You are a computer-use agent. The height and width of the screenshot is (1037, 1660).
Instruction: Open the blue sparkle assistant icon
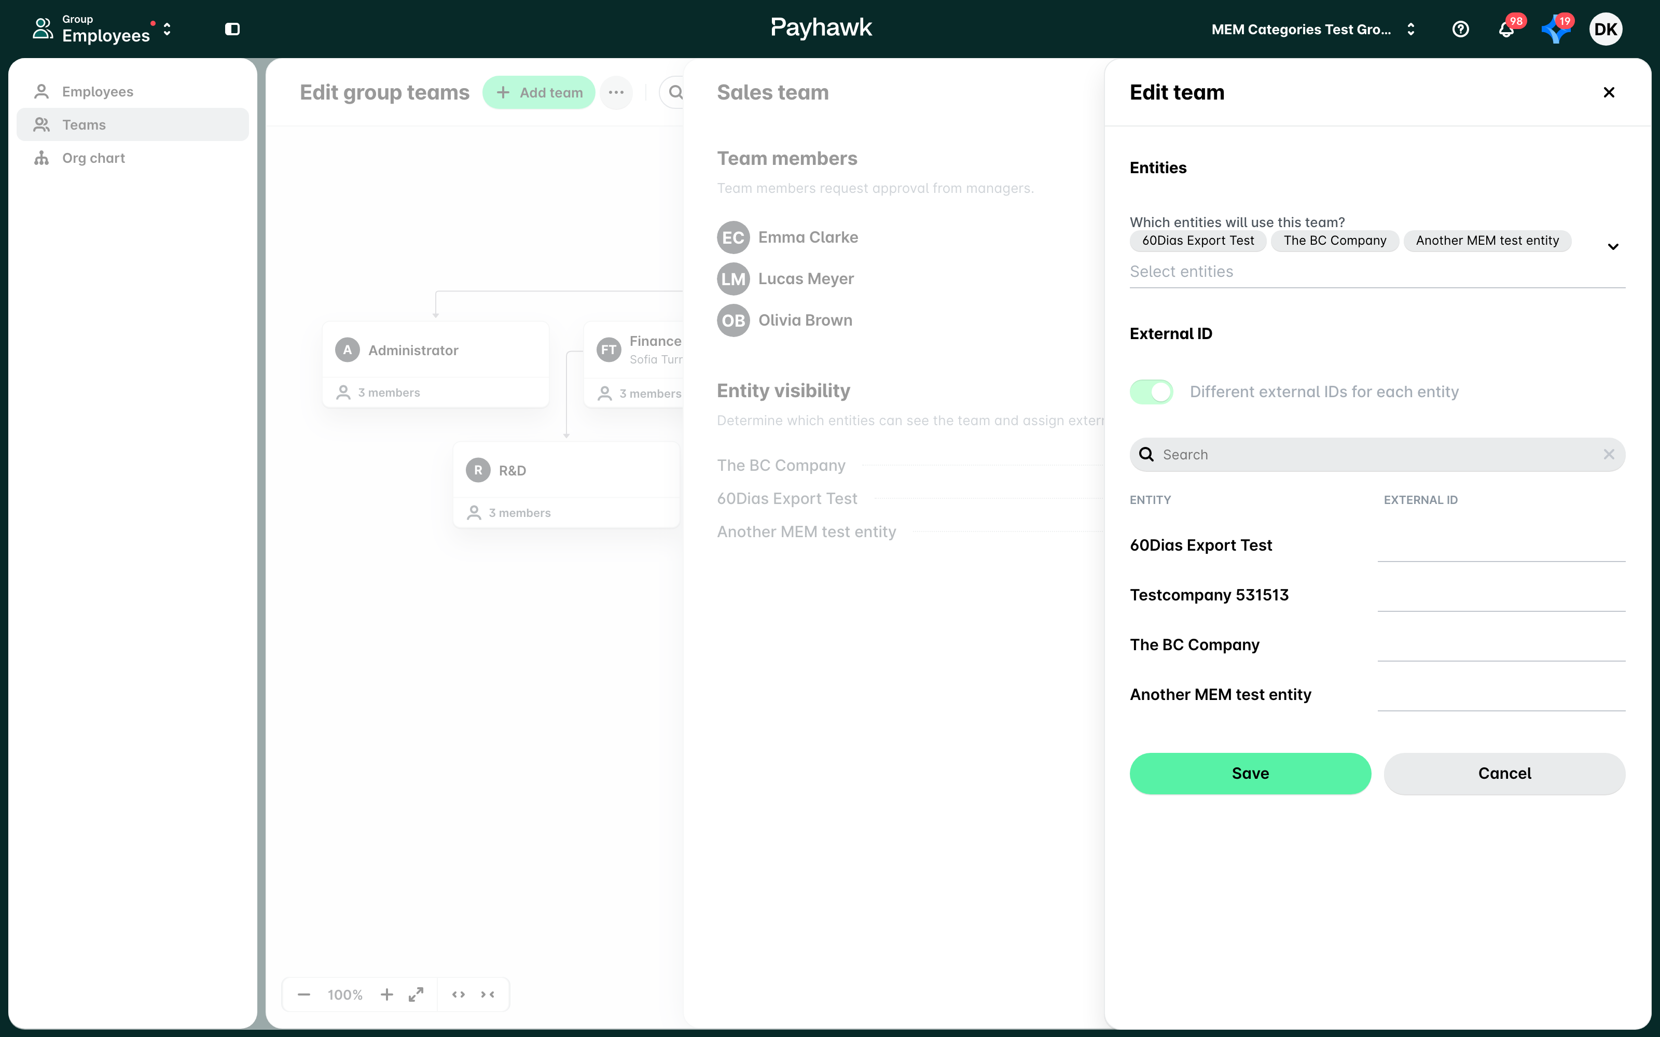tap(1555, 30)
